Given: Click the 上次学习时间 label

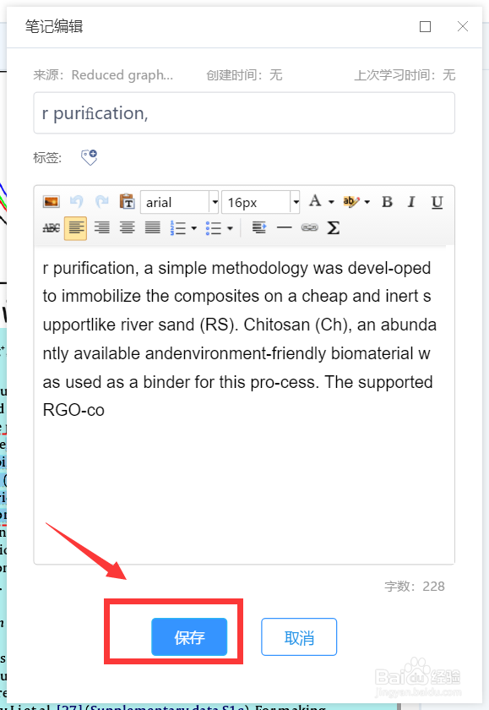Looking at the screenshot, I should [394, 74].
